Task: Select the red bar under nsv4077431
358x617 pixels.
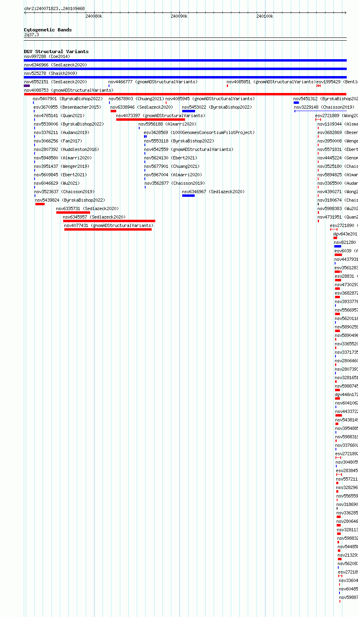Action: coord(108,229)
